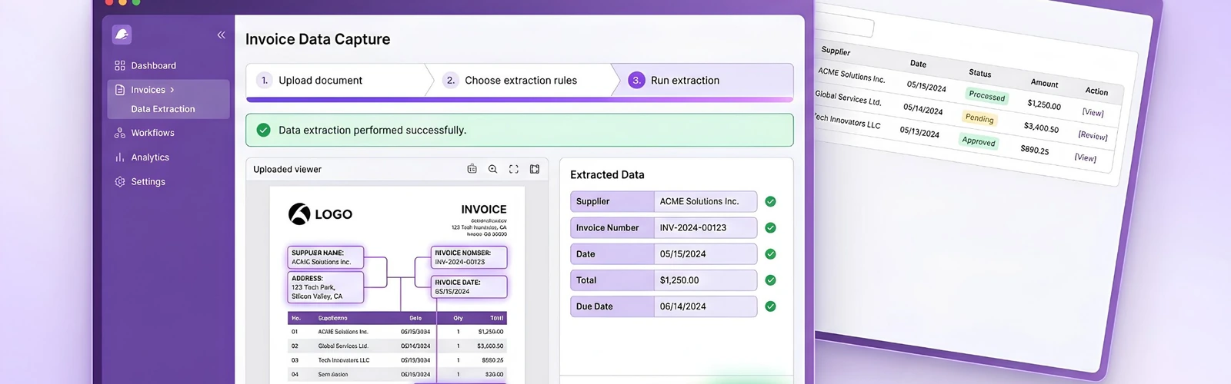Click the green check next to Invoice Number
Image resolution: width=1231 pixels, height=384 pixels.
[x=770, y=227]
